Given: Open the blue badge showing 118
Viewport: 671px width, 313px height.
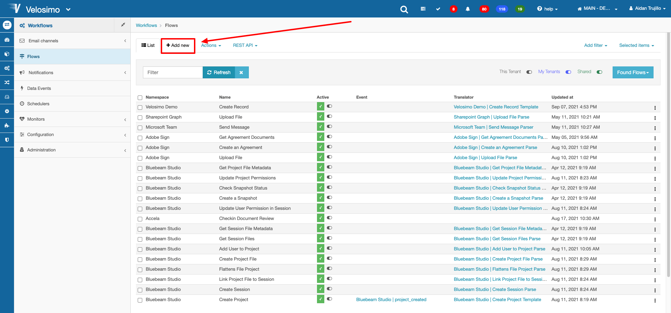Looking at the screenshot, I should pyautogui.click(x=502, y=9).
